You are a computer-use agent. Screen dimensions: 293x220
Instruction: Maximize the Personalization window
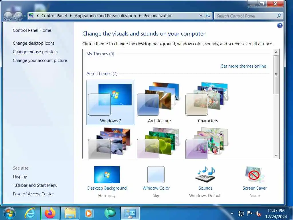262,4
